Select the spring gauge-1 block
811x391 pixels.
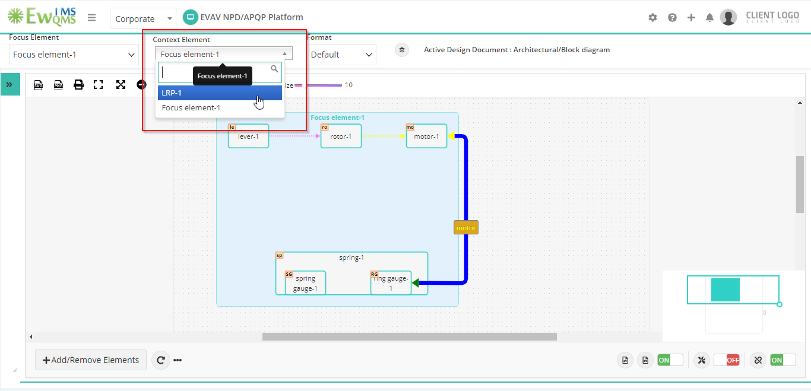[305, 283]
